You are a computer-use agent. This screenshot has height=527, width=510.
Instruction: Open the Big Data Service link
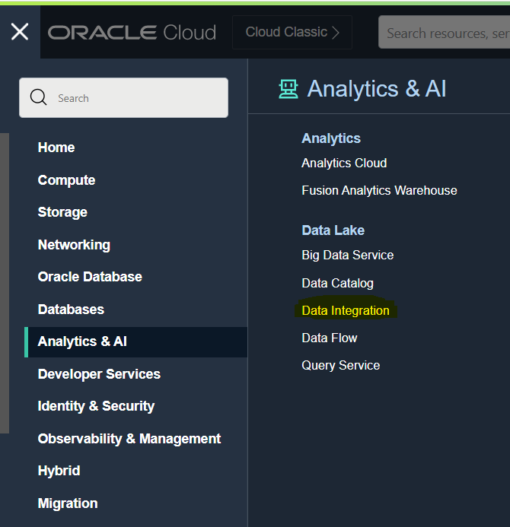(347, 255)
